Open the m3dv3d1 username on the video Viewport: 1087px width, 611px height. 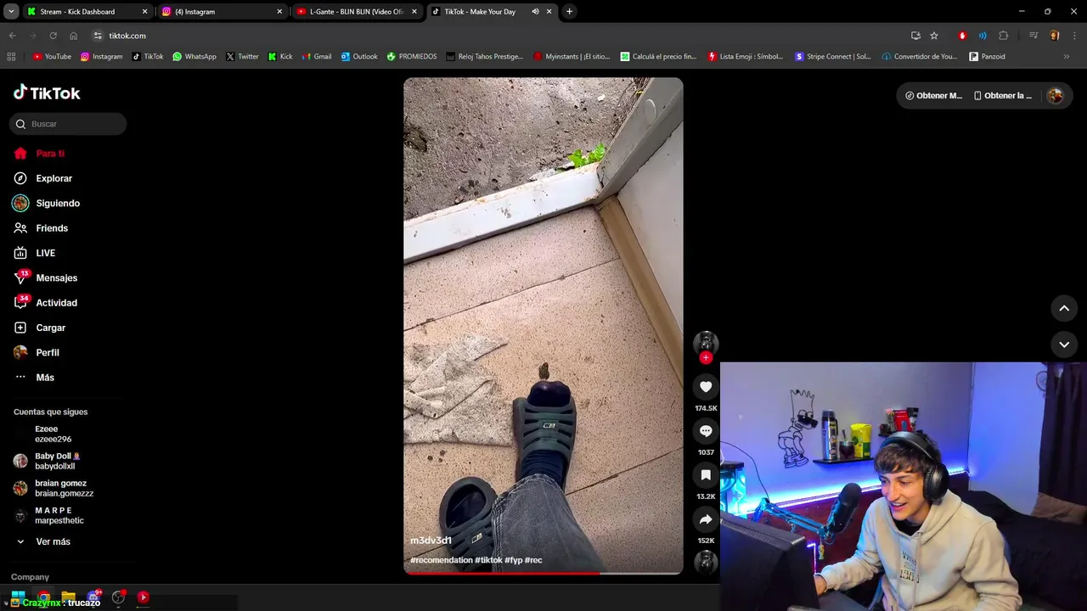[431, 541]
